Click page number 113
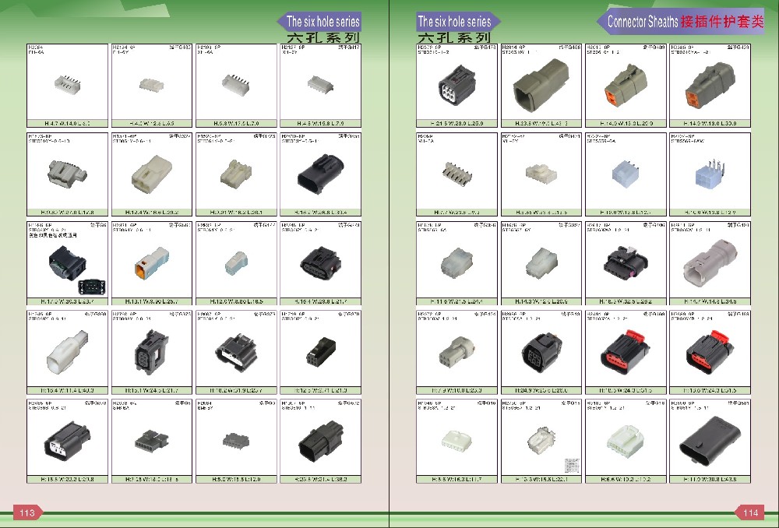The width and height of the screenshot is (779, 528). click(26, 512)
